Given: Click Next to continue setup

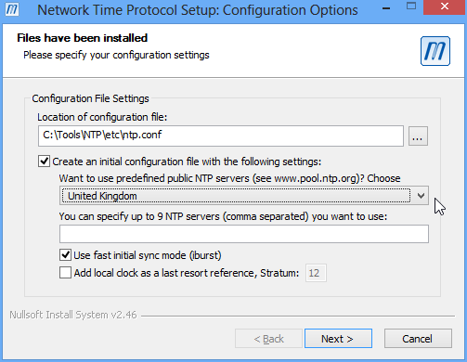Looking at the screenshot, I should (338, 339).
